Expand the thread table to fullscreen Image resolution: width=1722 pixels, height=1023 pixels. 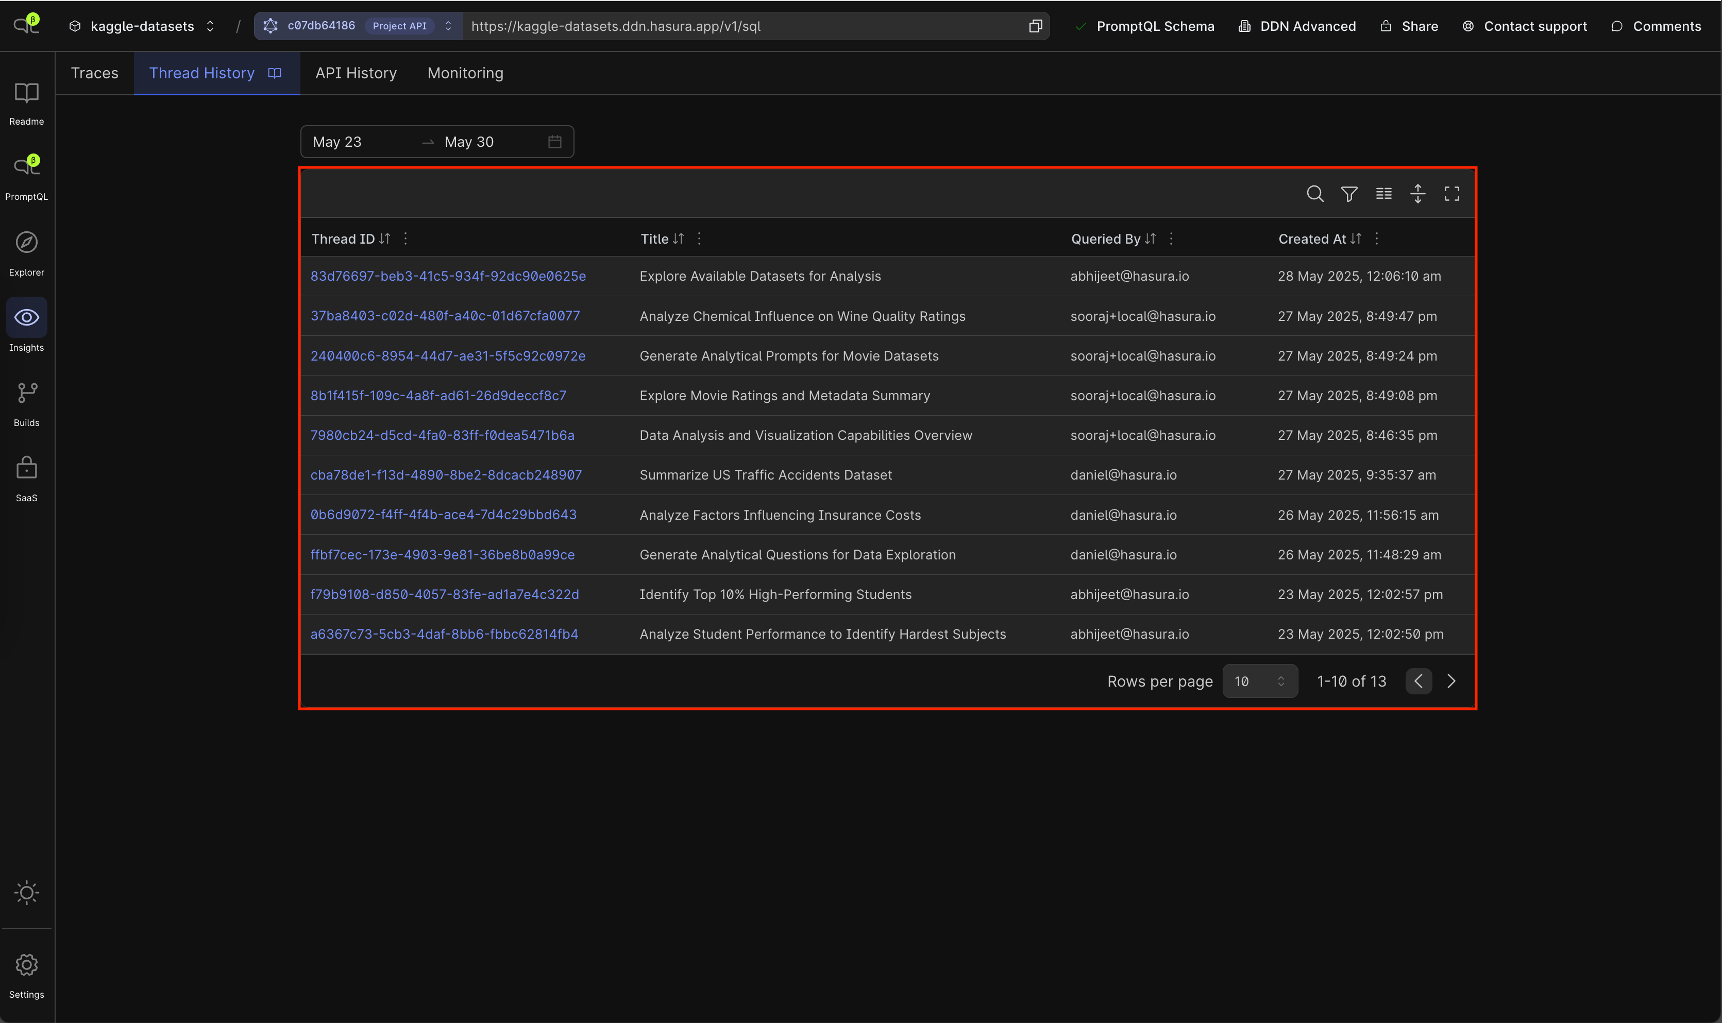tap(1451, 194)
